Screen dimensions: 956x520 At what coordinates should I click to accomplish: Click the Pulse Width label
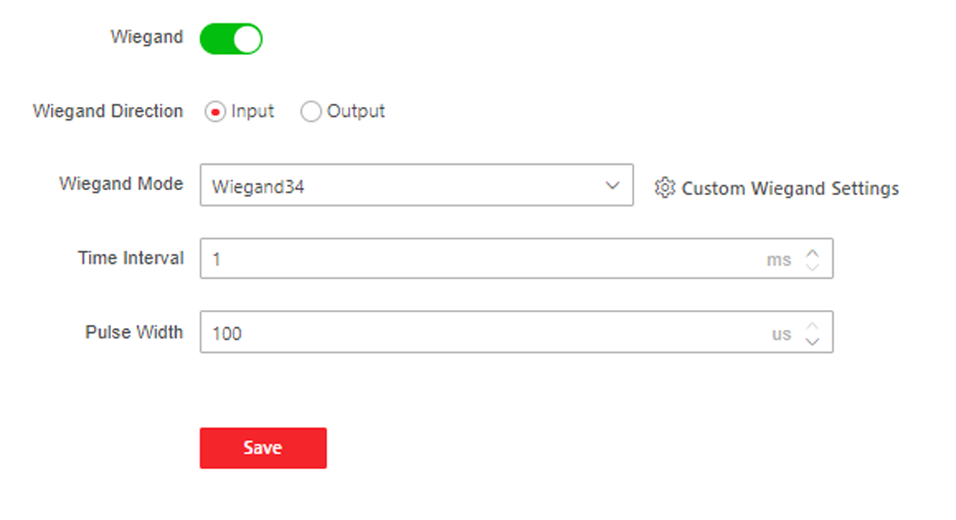point(134,331)
